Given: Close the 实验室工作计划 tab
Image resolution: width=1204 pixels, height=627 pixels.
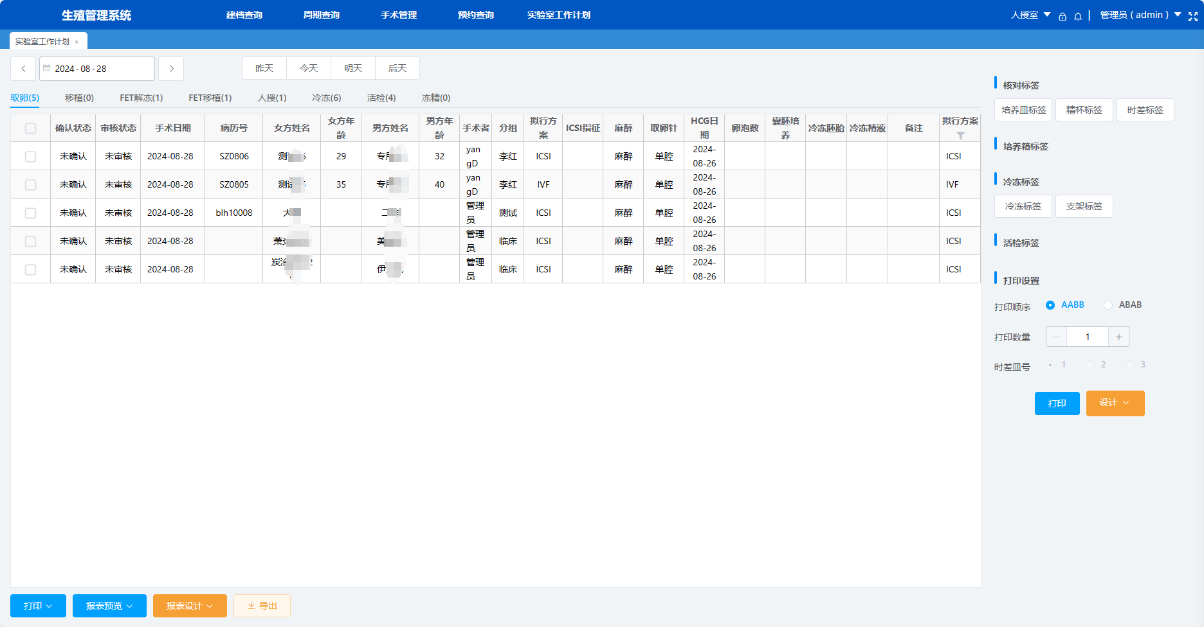Looking at the screenshot, I should (x=77, y=42).
